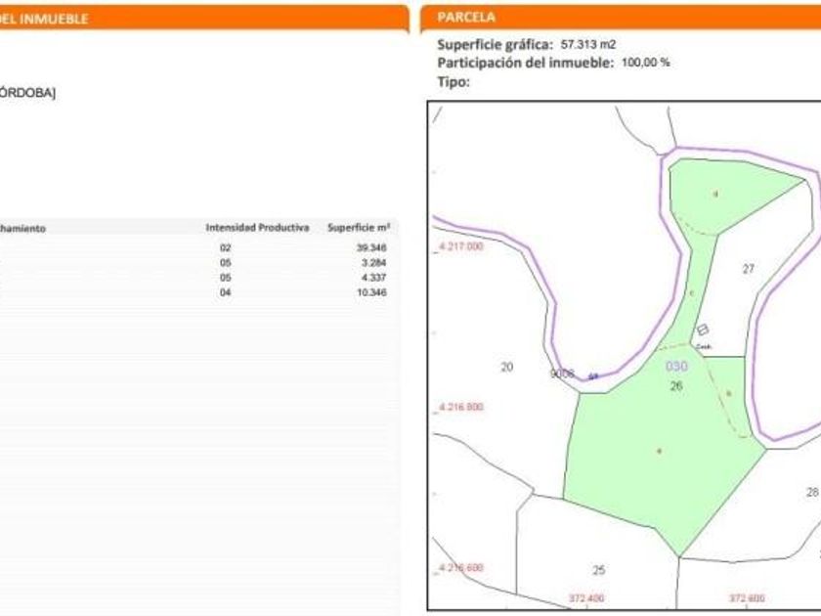Select parcel 27 on the map
The width and height of the screenshot is (821, 616).
pyautogui.click(x=749, y=269)
